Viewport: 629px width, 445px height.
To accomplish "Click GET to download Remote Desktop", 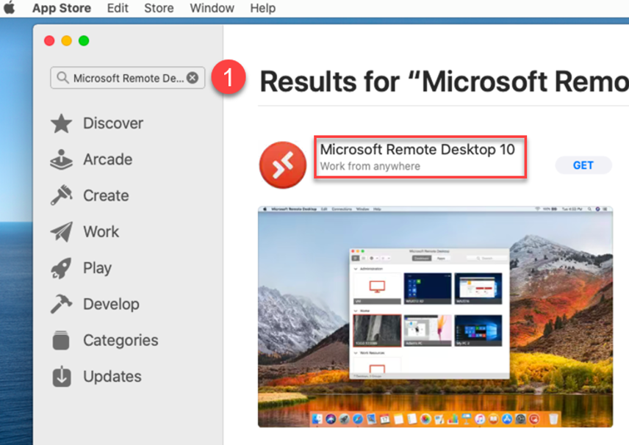I will point(583,165).
